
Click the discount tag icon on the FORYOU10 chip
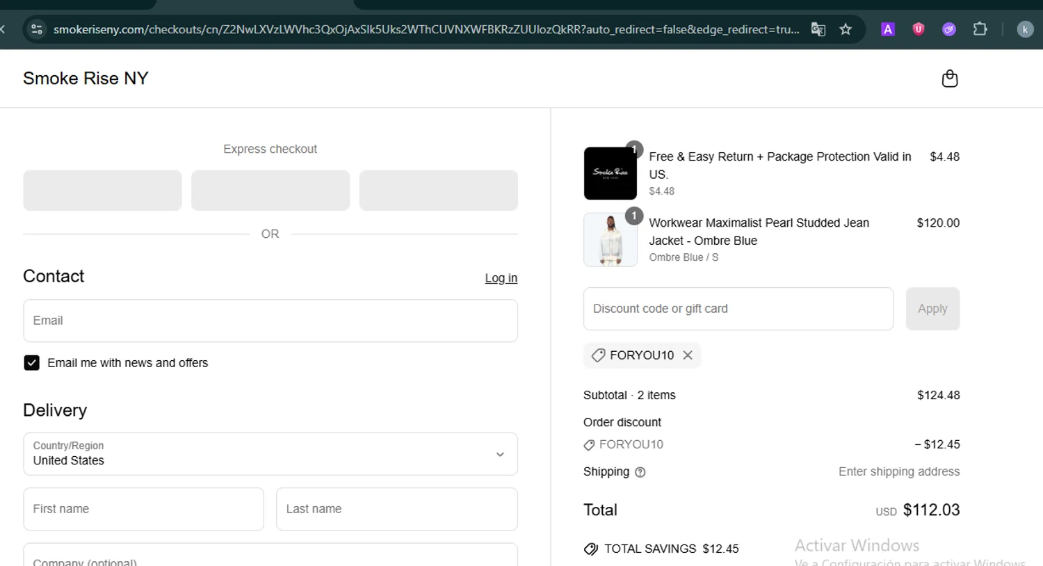(x=598, y=355)
